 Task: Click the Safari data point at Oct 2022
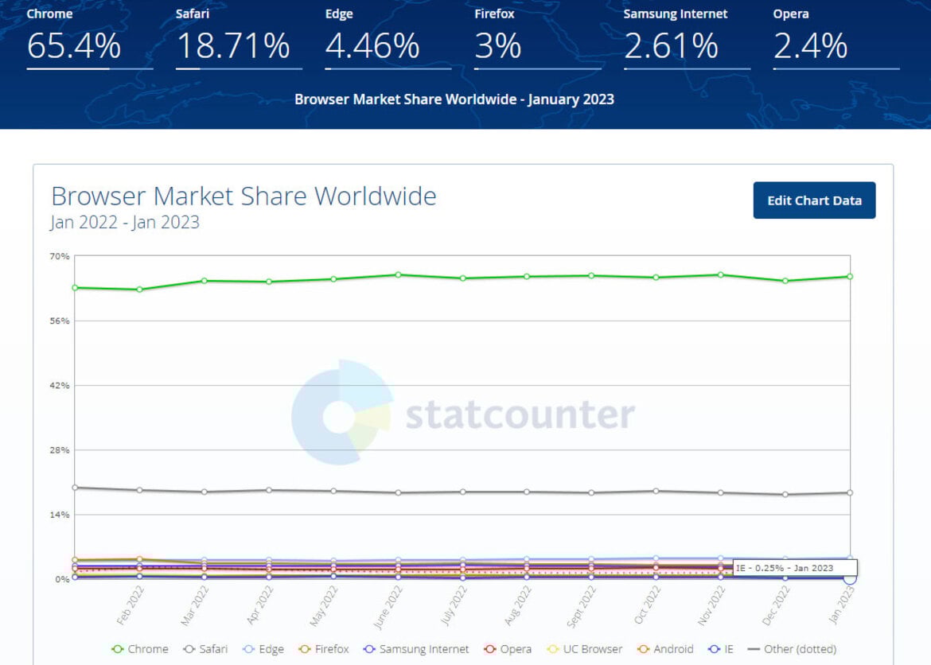[656, 491]
